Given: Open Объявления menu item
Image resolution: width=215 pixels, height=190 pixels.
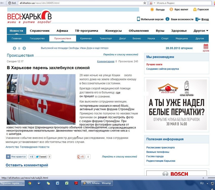Looking at the screenshot, I should (x=139, y=31).
